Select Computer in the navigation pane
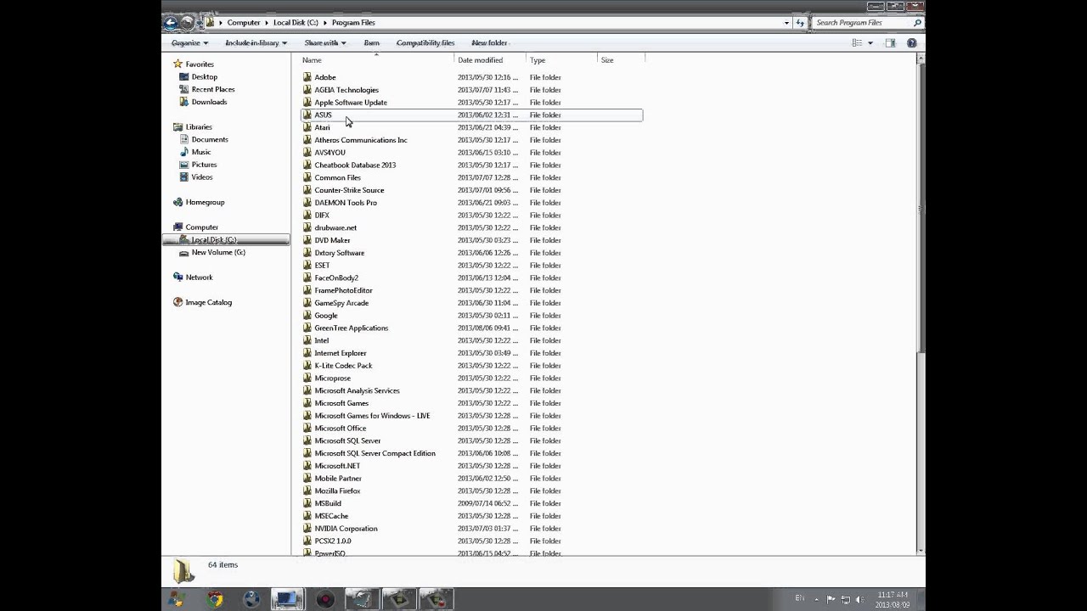This screenshot has height=611, width=1087. [x=202, y=227]
